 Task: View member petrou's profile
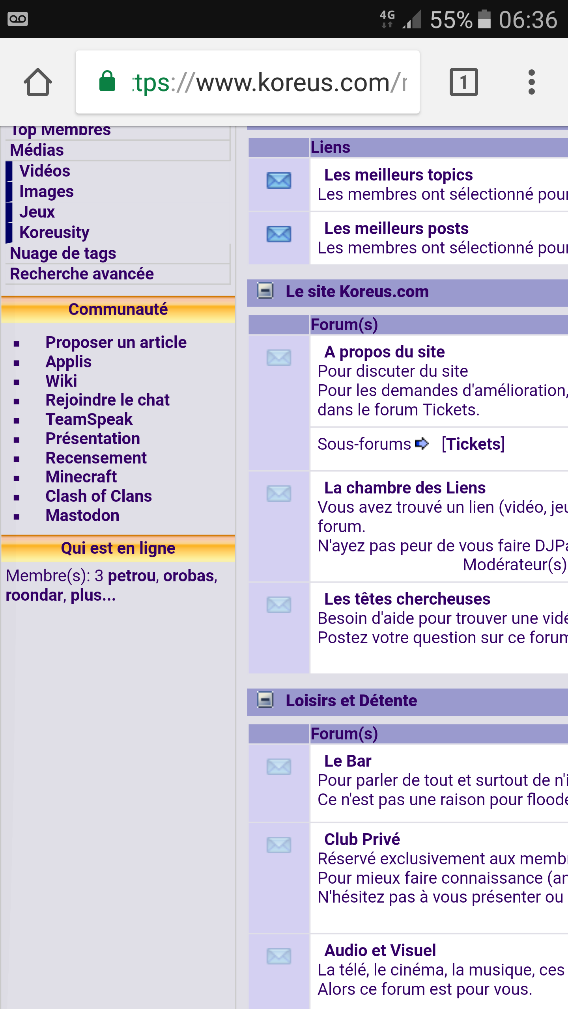pyautogui.click(x=132, y=576)
